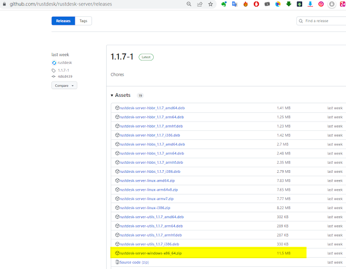Open the Google Translate extension

(x=234, y=4)
